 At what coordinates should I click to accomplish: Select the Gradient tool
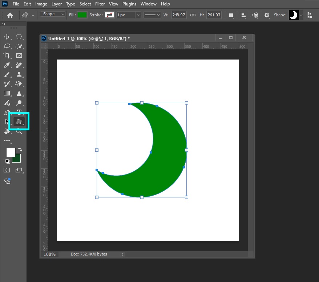[7, 93]
